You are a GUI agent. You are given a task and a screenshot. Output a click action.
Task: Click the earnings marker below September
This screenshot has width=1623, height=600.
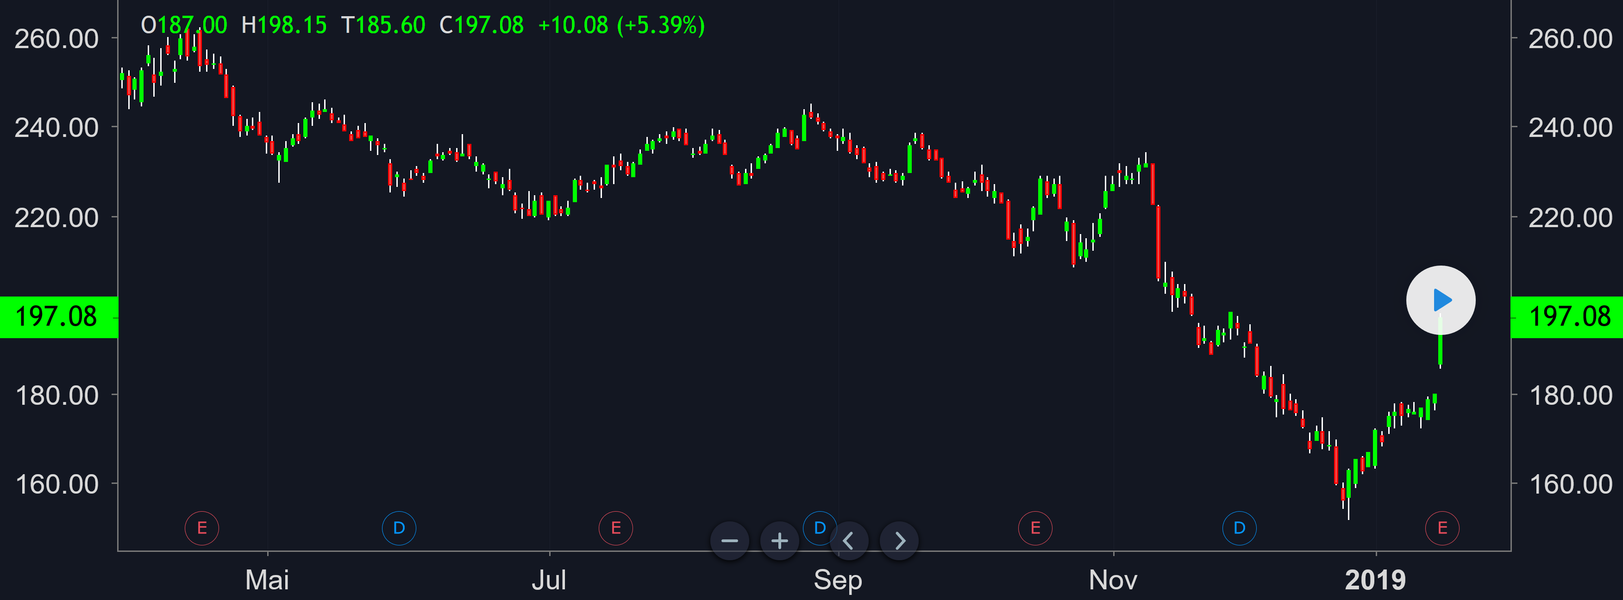(615, 528)
